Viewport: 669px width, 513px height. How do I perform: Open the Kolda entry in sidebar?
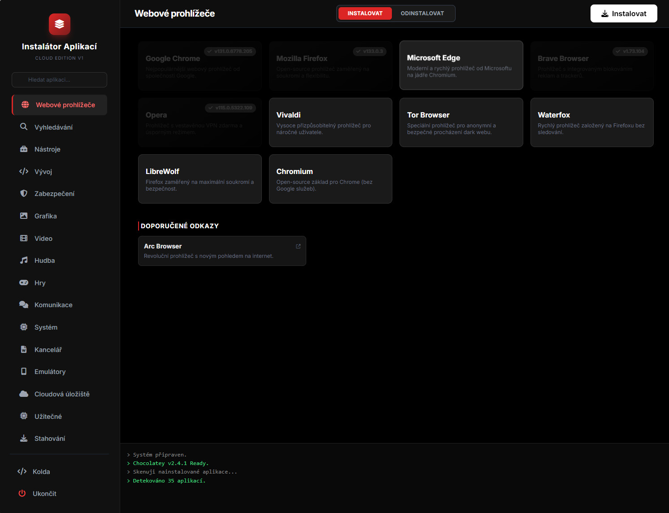click(59, 472)
